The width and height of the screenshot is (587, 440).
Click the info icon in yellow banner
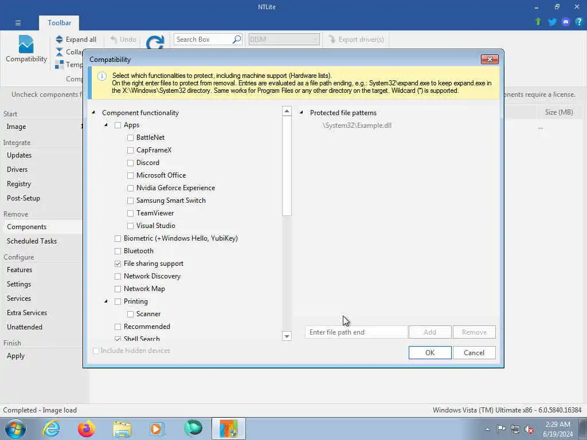point(102,76)
